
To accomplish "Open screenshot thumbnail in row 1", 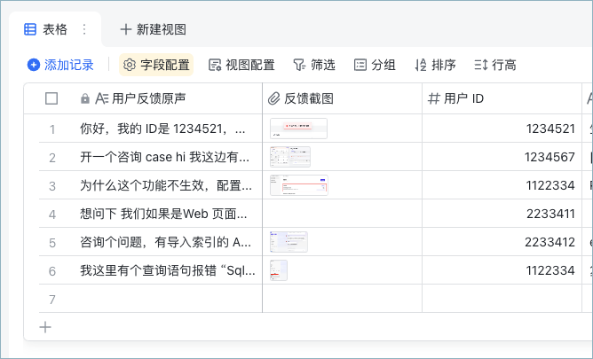I will click(x=299, y=129).
